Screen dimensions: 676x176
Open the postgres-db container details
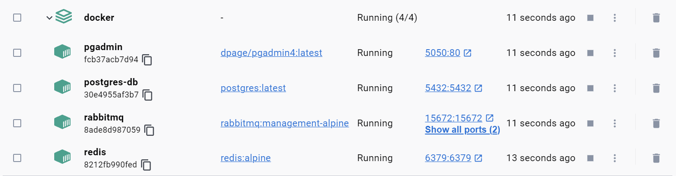click(111, 82)
